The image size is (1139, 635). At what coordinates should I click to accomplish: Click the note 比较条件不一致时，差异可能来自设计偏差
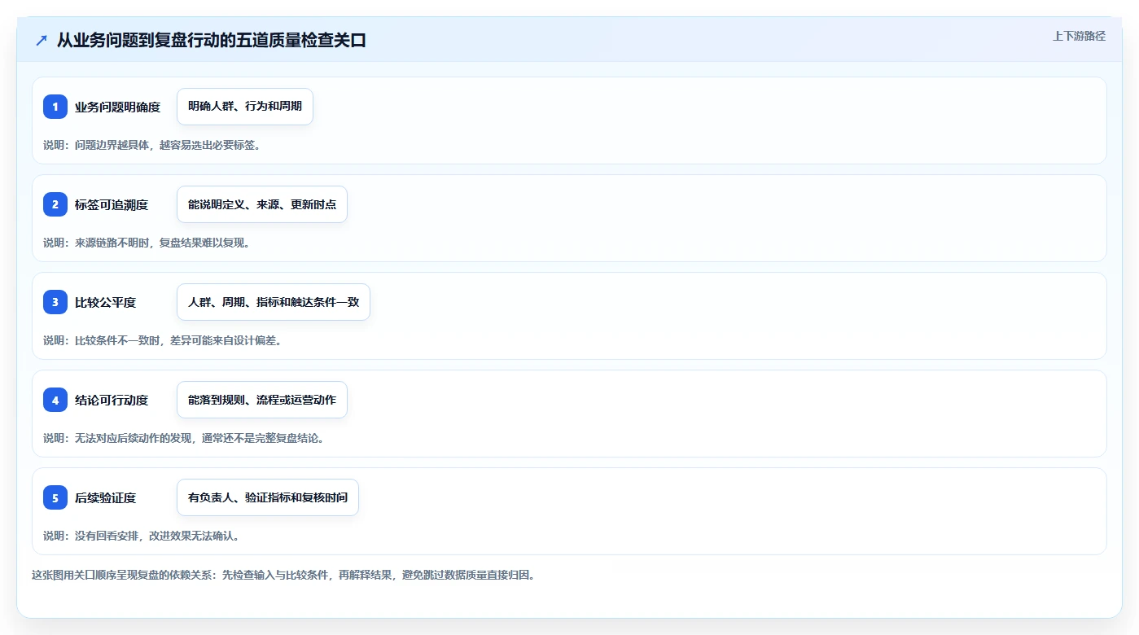pyautogui.click(x=163, y=340)
